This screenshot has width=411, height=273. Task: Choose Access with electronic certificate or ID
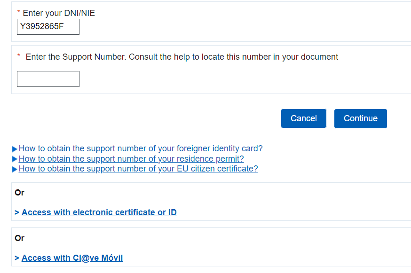click(x=99, y=212)
